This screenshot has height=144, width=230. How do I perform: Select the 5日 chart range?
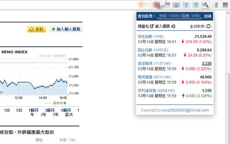tap(19, 110)
